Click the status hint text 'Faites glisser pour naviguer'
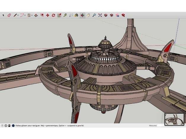 point(28,126)
